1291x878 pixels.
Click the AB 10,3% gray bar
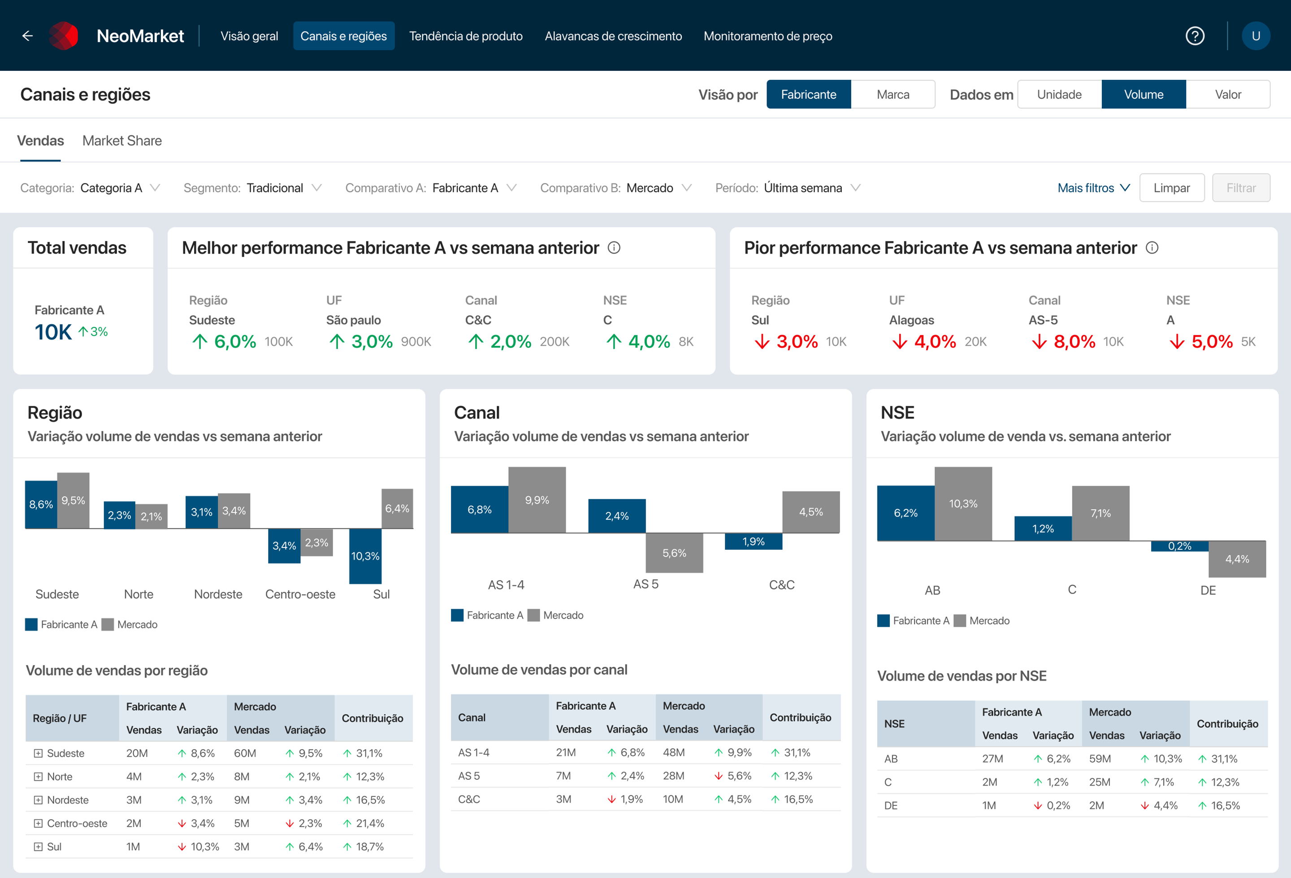963,504
